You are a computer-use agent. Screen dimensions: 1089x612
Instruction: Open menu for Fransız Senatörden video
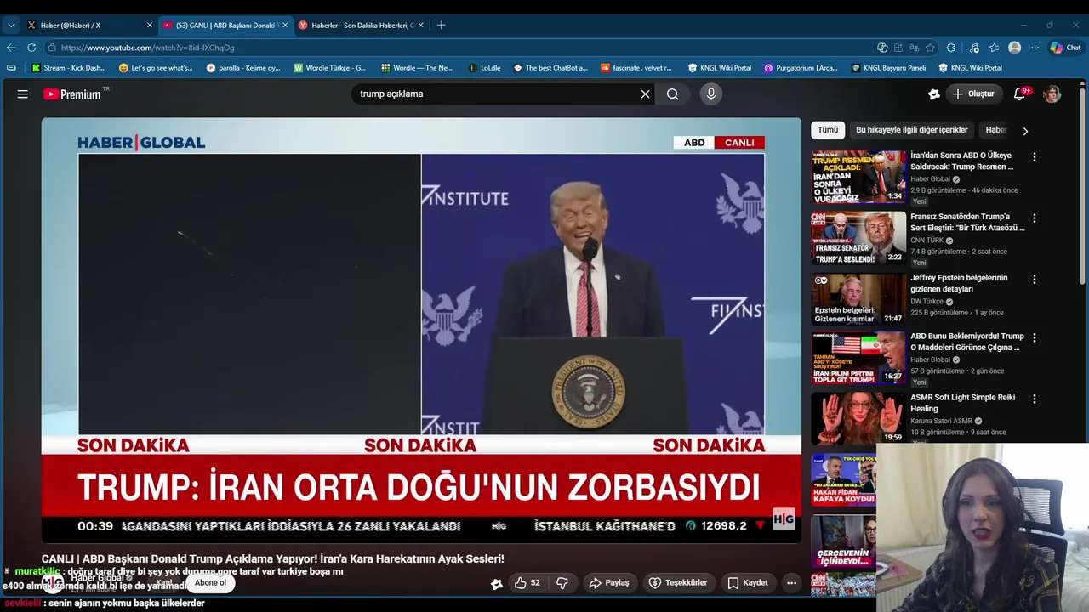point(1034,218)
